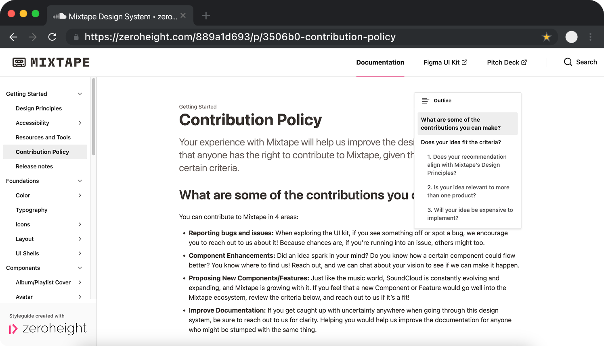Click the zeroheight logo in footer
This screenshot has width=604, height=346.
(48, 329)
